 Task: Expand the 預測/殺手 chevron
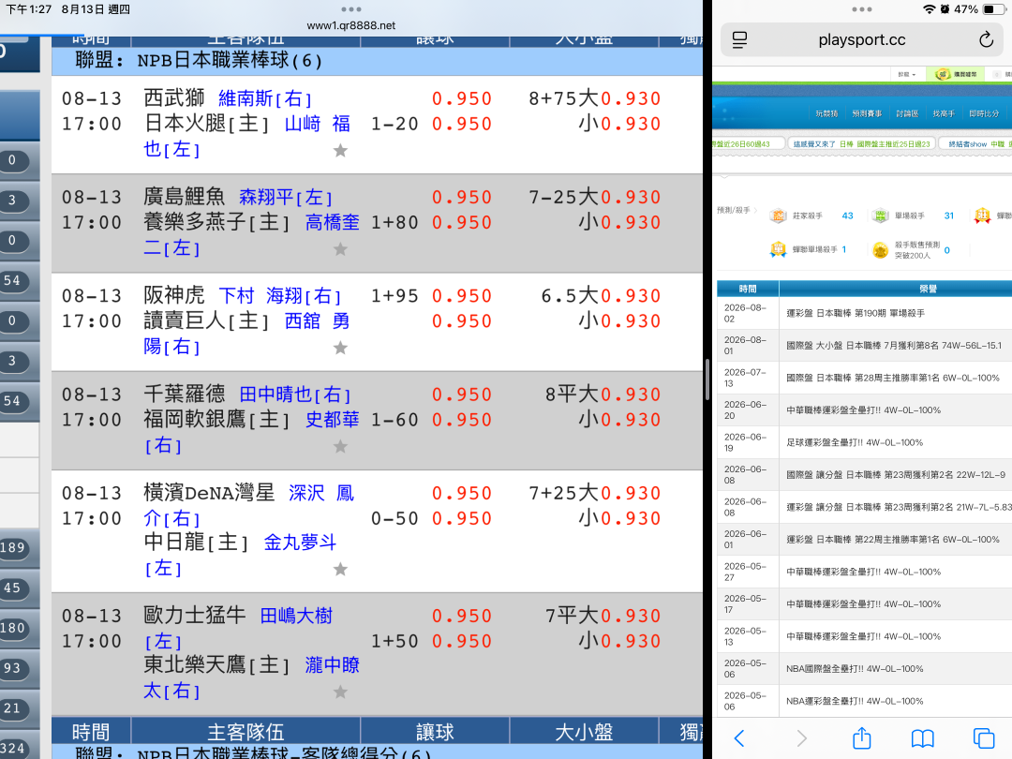click(755, 211)
